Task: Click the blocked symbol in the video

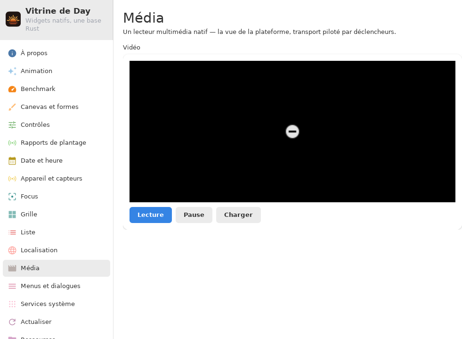Action: tap(292, 132)
